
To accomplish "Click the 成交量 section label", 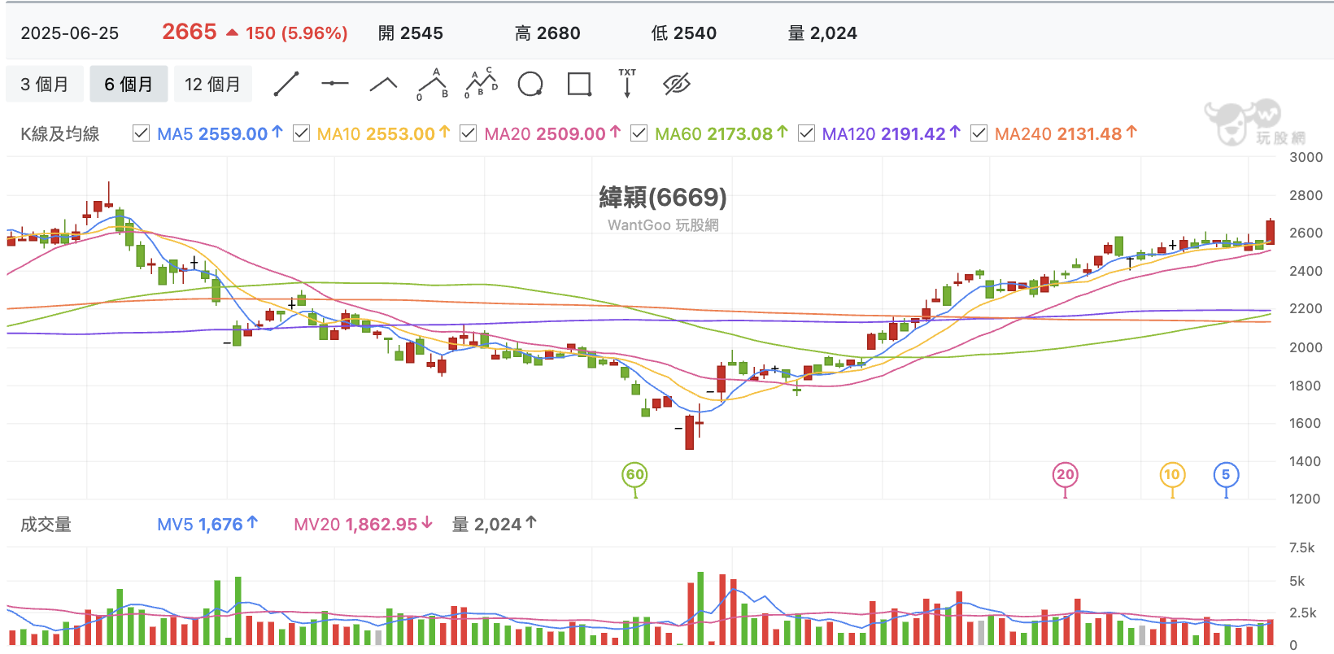I will 46,525.
